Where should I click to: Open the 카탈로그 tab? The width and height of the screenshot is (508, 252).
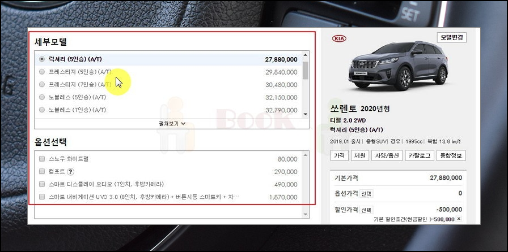point(419,155)
